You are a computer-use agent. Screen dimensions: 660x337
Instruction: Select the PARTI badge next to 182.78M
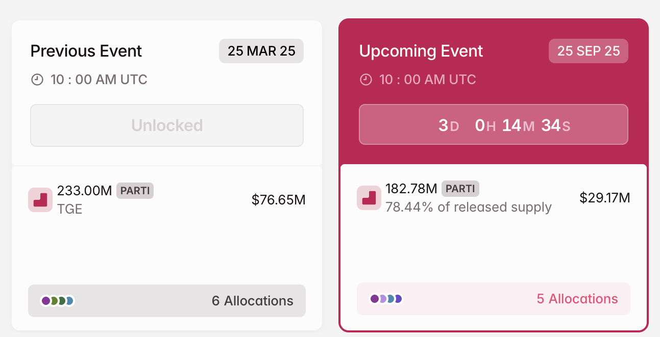pos(460,189)
